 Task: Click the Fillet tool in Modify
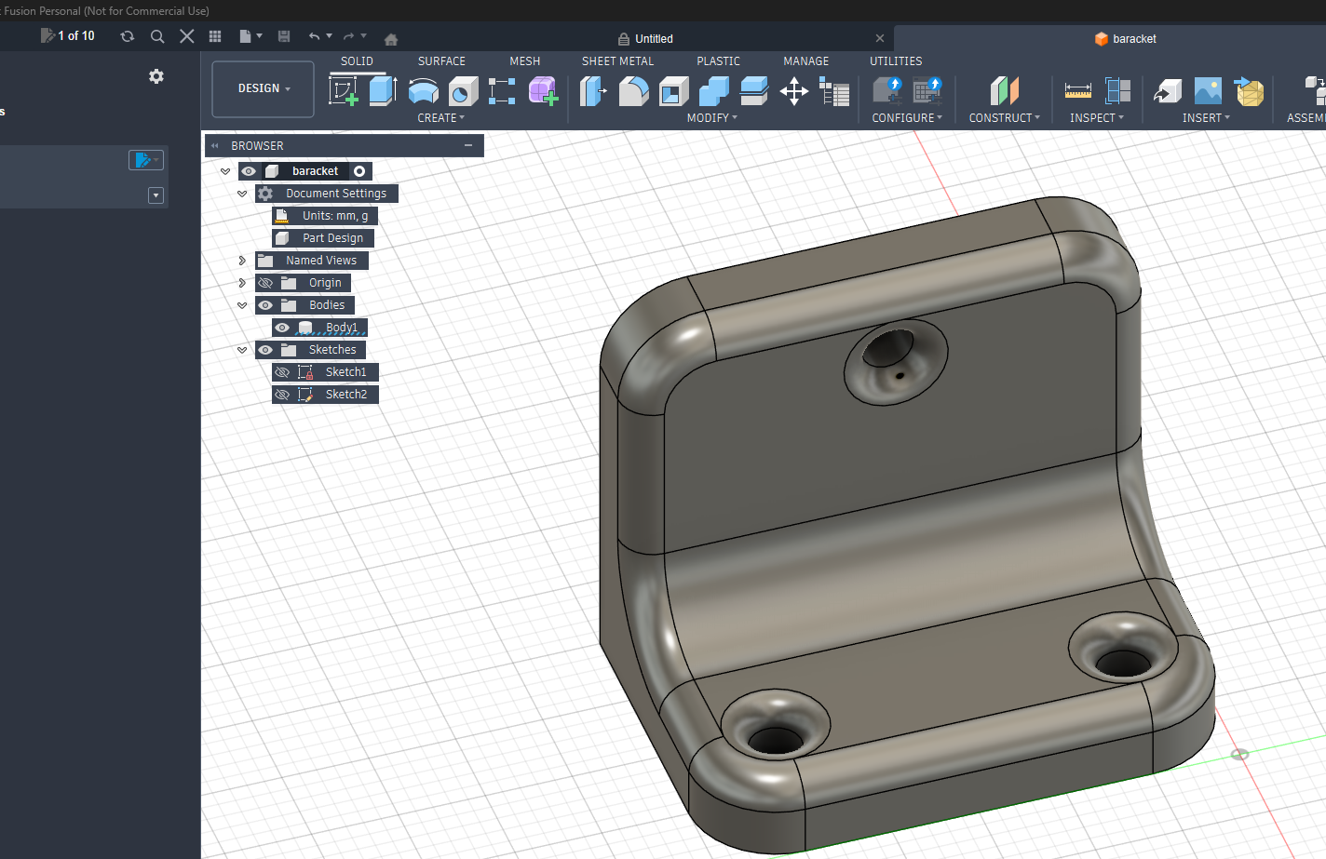pyautogui.click(x=633, y=91)
